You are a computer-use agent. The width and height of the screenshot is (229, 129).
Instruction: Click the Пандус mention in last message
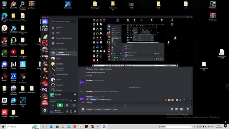(x=92, y=99)
